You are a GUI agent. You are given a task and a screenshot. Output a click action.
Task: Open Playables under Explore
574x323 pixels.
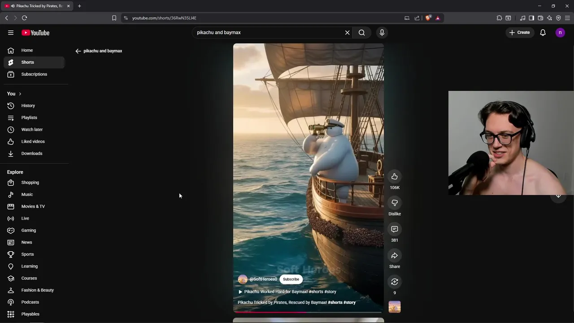34,314
